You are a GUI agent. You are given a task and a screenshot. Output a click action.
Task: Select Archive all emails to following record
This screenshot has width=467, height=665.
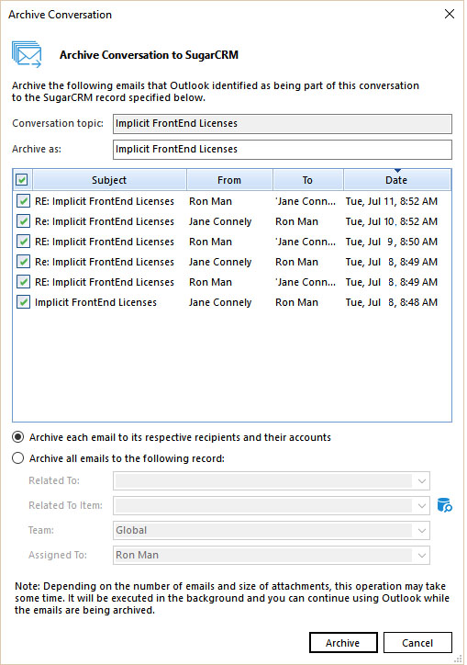[17, 458]
